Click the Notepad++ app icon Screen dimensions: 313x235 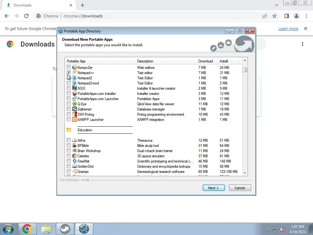click(75, 73)
